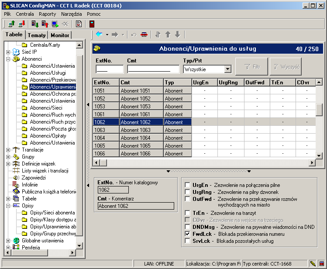327x269 pixels.
Task: Open back arrow history dropdown
Action: [107, 34]
